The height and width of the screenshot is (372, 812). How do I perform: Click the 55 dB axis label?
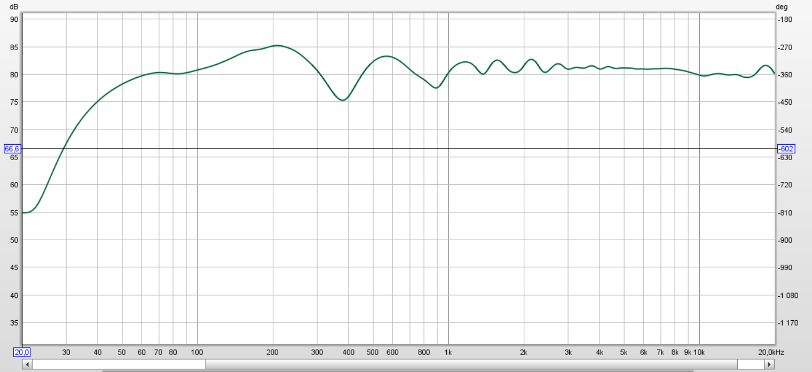[x=14, y=212]
